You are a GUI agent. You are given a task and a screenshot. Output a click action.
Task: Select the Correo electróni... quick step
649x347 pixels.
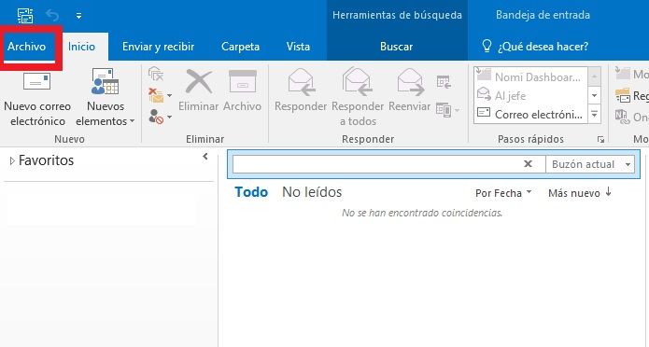click(x=531, y=114)
